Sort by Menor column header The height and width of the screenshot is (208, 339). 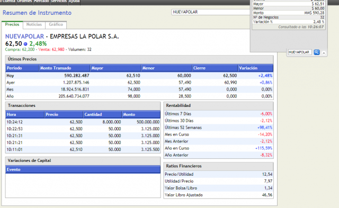[166, 68]
